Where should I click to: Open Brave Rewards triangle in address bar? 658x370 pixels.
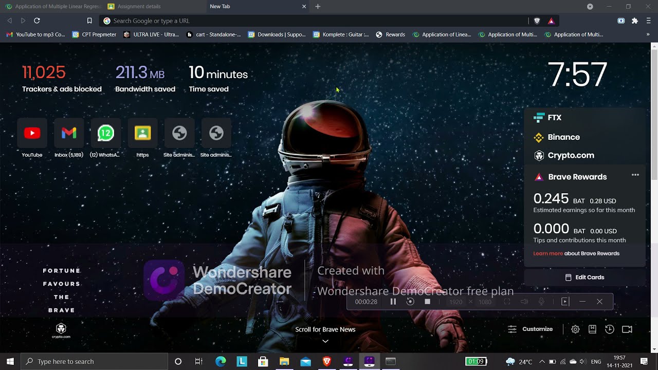point(551,21)
